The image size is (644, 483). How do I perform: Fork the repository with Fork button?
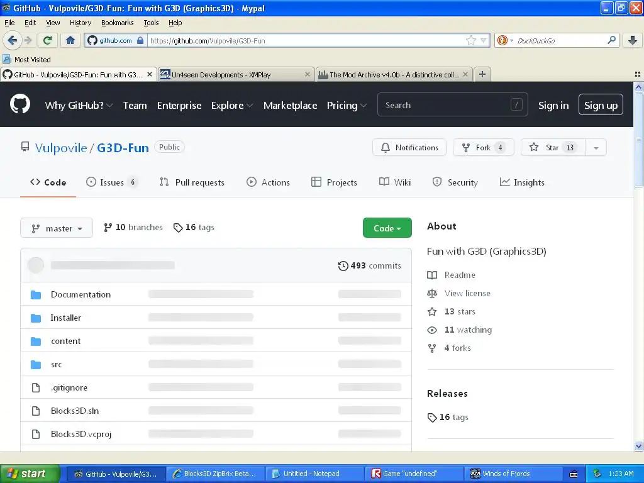point(483,147)
